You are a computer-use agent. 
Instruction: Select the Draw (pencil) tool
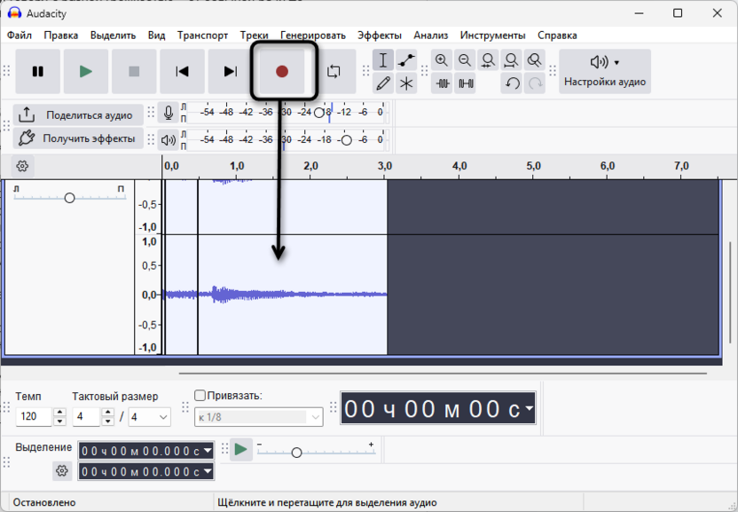coord(384,84)
